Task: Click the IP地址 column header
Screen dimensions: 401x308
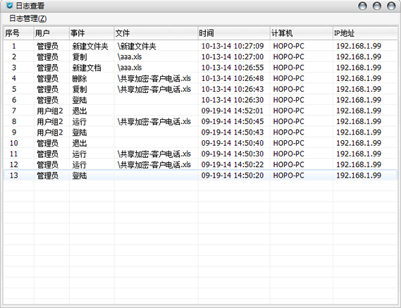Action: (x=365, y=33)
